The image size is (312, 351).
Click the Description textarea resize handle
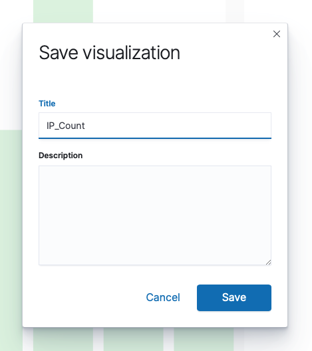coord(268,263)
